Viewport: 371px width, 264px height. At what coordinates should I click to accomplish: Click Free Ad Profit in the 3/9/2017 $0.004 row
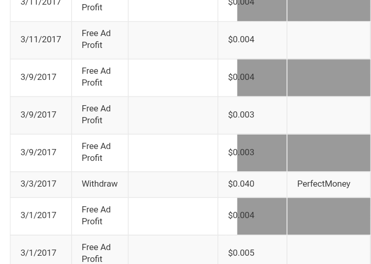pos(96,77)
